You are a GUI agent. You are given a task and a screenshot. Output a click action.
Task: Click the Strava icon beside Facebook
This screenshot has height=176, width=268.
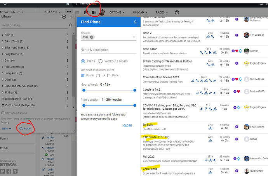coord(15,171)
